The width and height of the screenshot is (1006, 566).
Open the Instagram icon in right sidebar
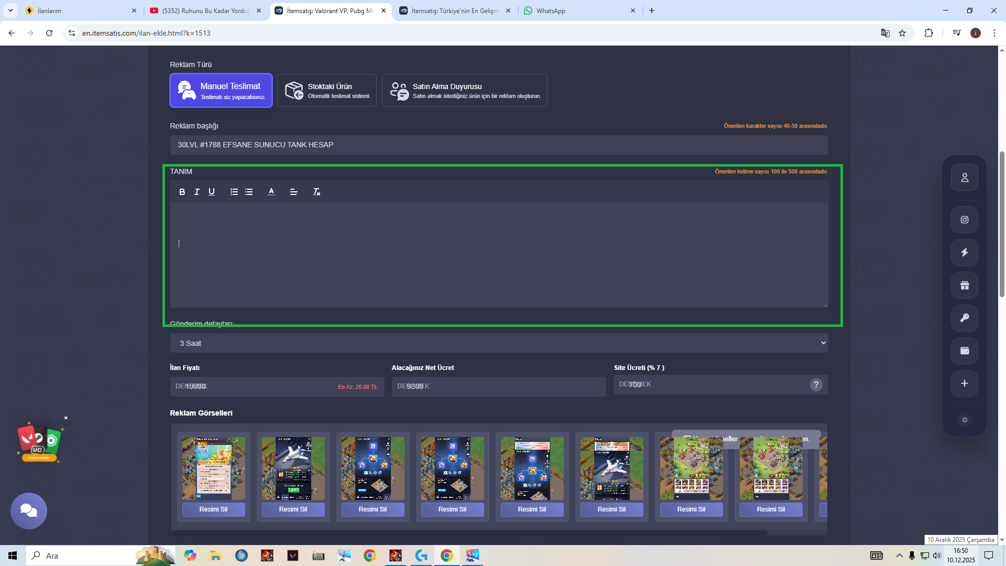[x=965, y=220]
